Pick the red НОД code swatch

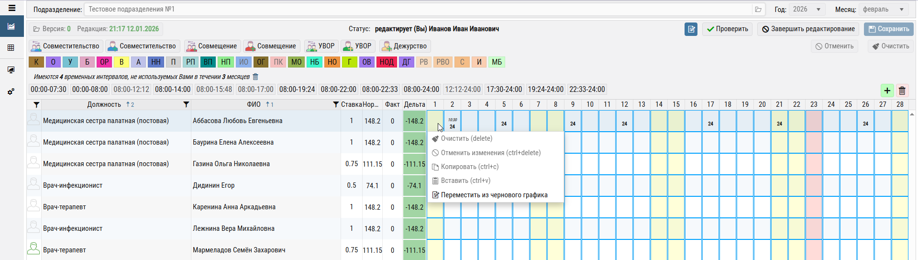coord(387,62)
